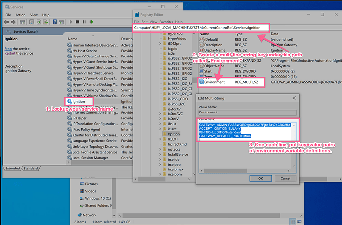Screen dimensions: 342x225
Task: Click the Restart the service link
Action: coord(10,53)
